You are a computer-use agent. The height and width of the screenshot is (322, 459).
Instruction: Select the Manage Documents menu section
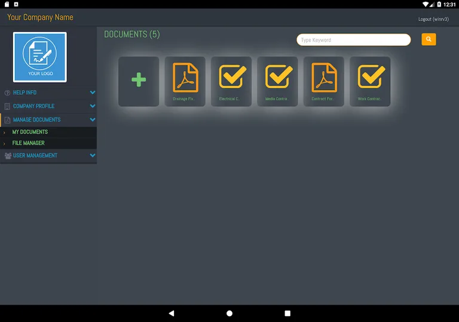(48, 120)
